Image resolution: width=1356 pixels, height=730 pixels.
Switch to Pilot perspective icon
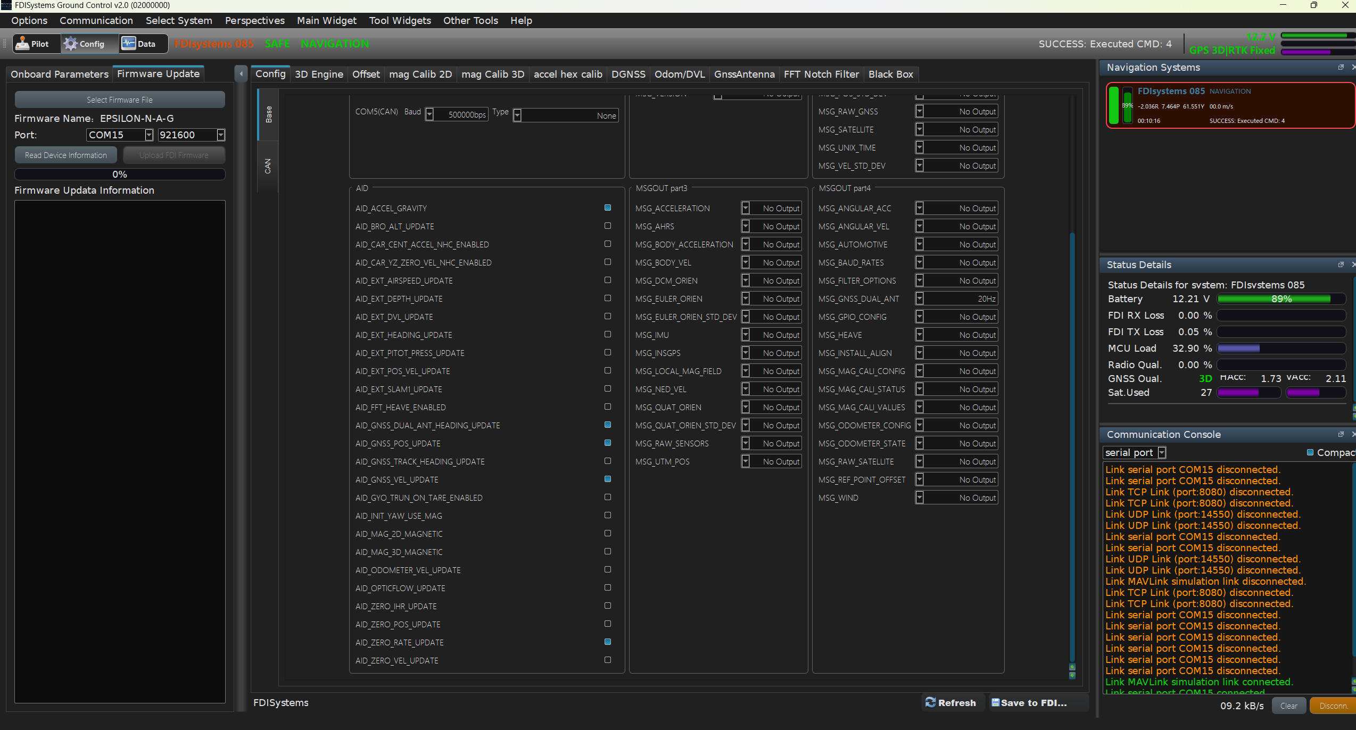[22, 44]
